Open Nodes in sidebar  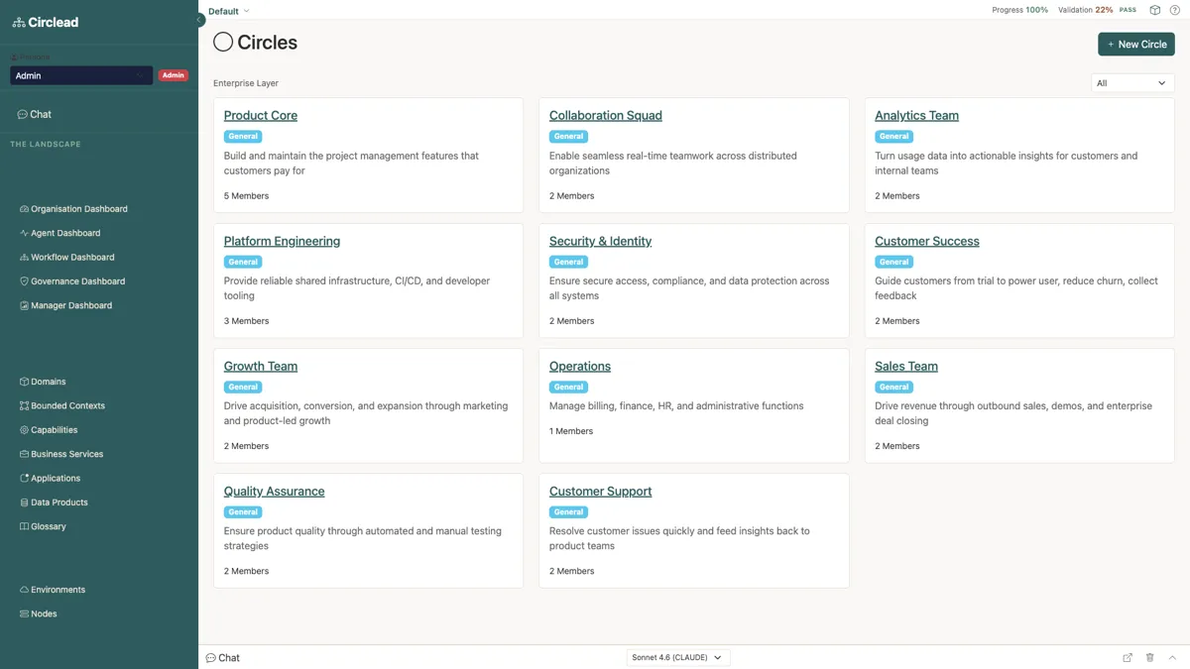[x=39, y=613]
